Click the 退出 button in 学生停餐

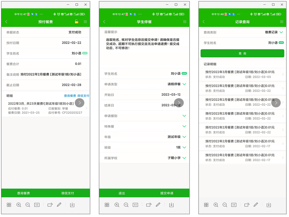pyautogui.click(x=122, y=193)
